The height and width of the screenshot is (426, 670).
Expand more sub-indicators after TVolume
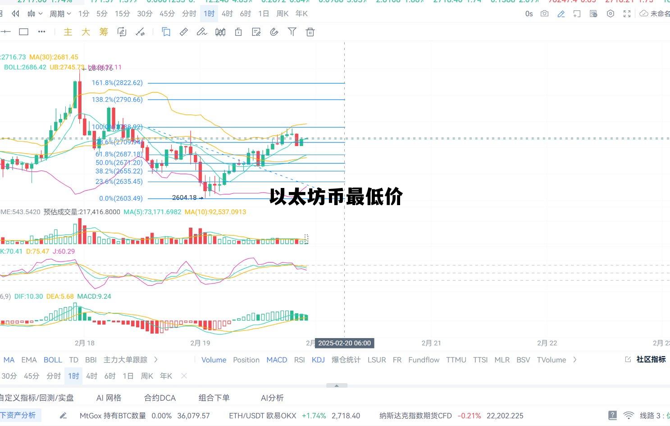(575, 360)
